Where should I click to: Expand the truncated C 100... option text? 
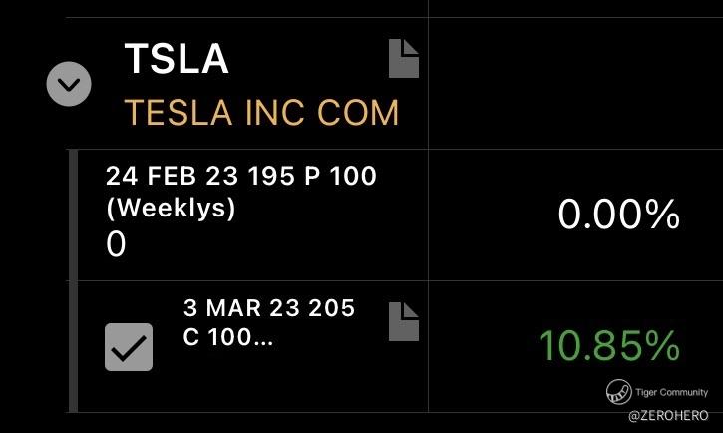(x=227, y=337)
